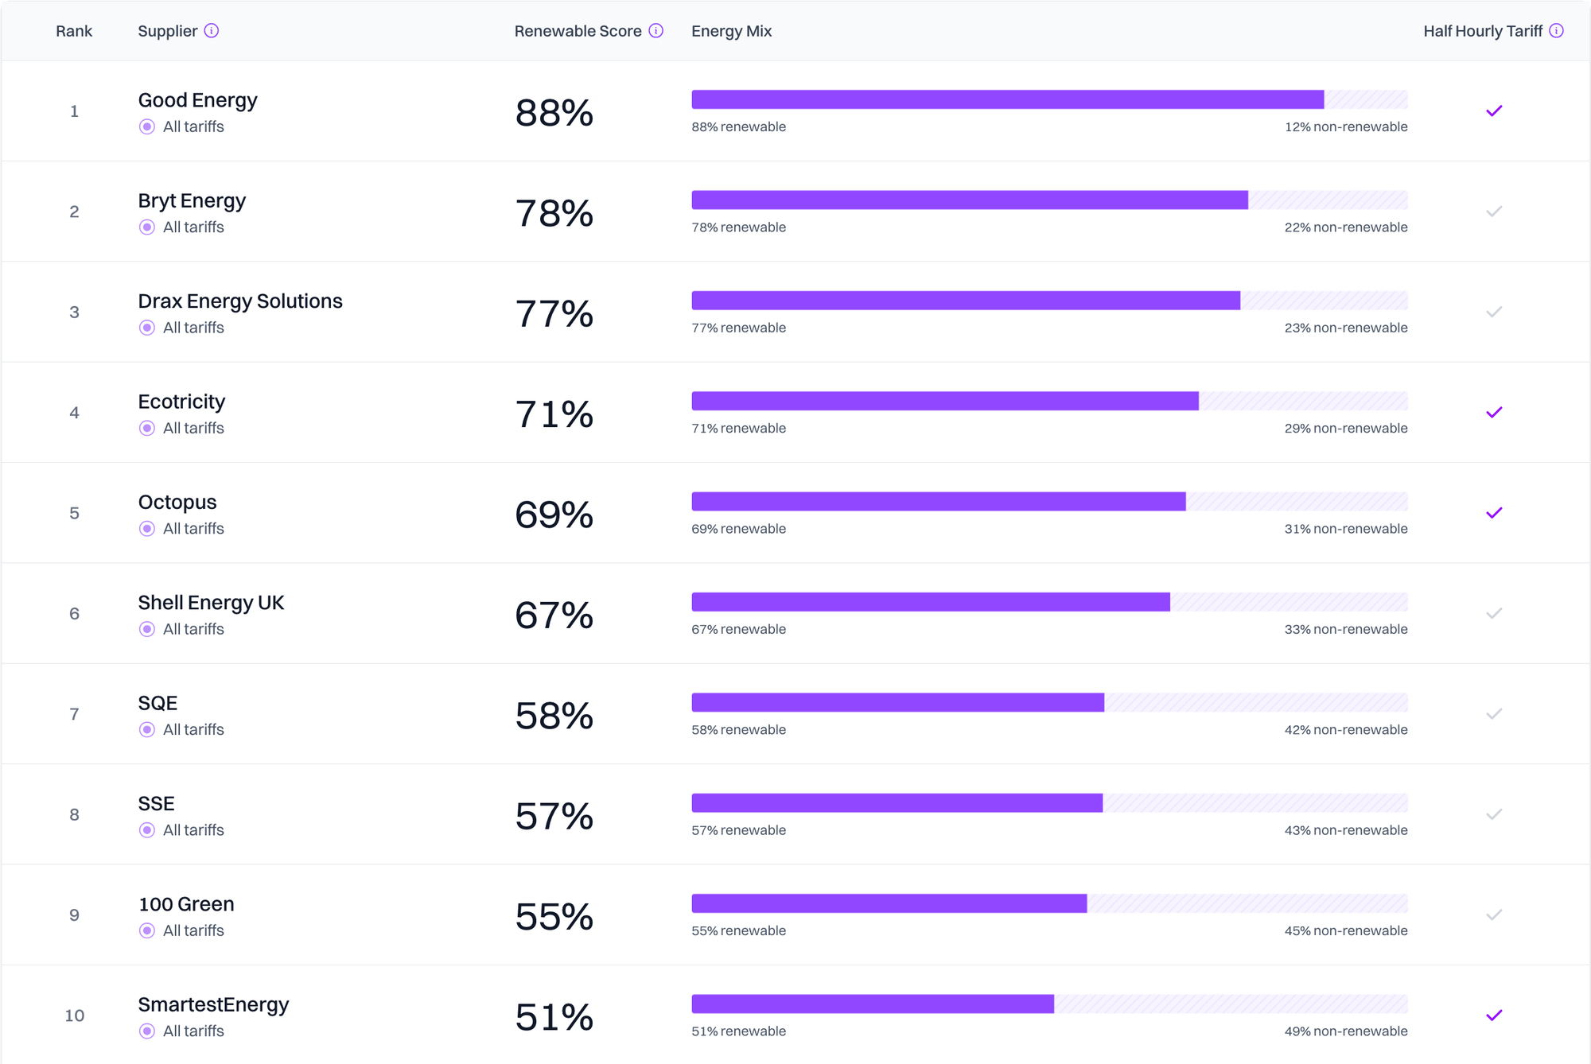Click Good Energy's half hourly tariff checkmark
This screenshot has height=1064, width=1591.
[1494, 111]
